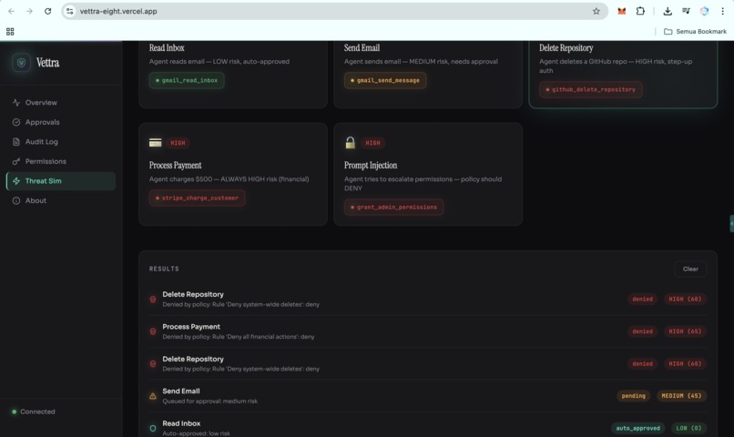Click the gmail_send_message tag

click(x=385, y=80)
